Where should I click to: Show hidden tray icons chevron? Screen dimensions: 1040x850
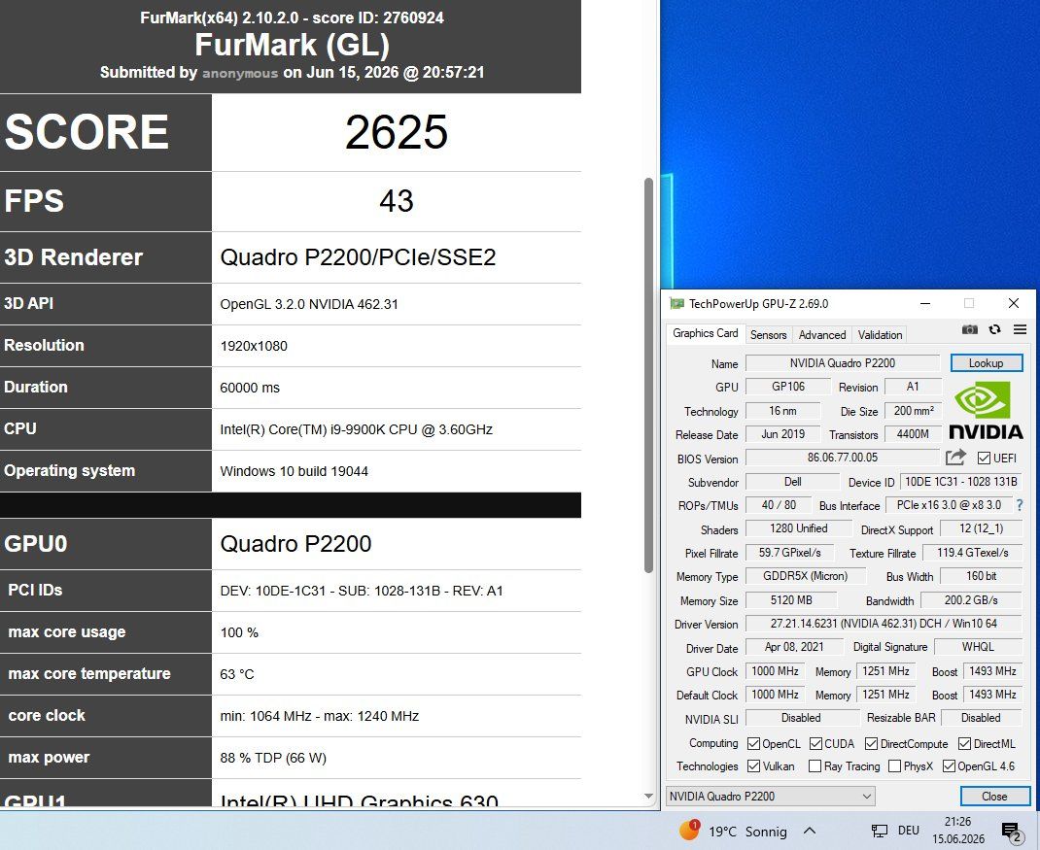[x=810, y=831]
